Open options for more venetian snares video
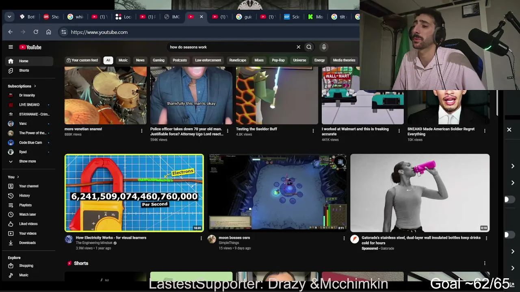 (x=141, y=131)
